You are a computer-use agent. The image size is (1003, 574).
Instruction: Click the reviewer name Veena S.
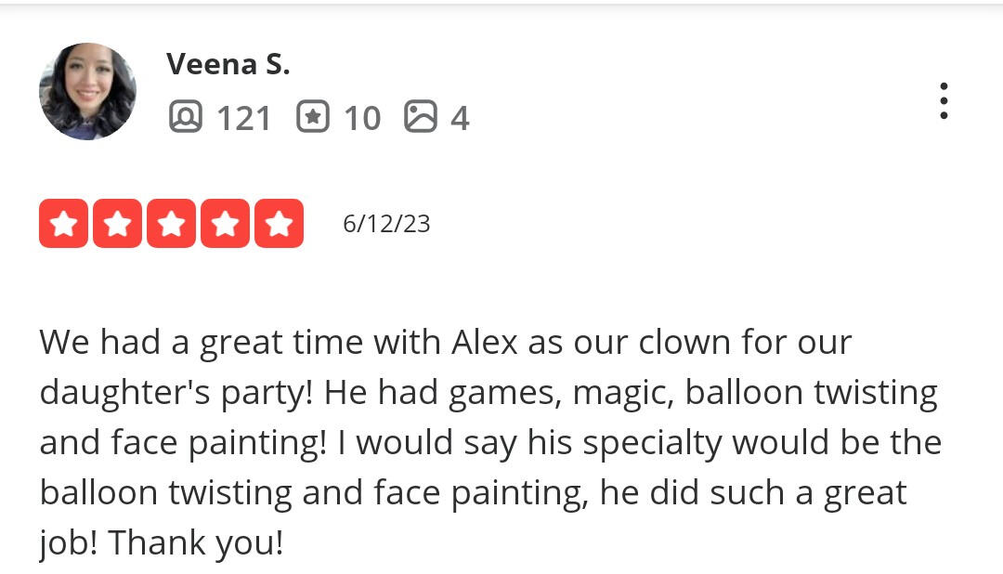click(x=228, y=64)
